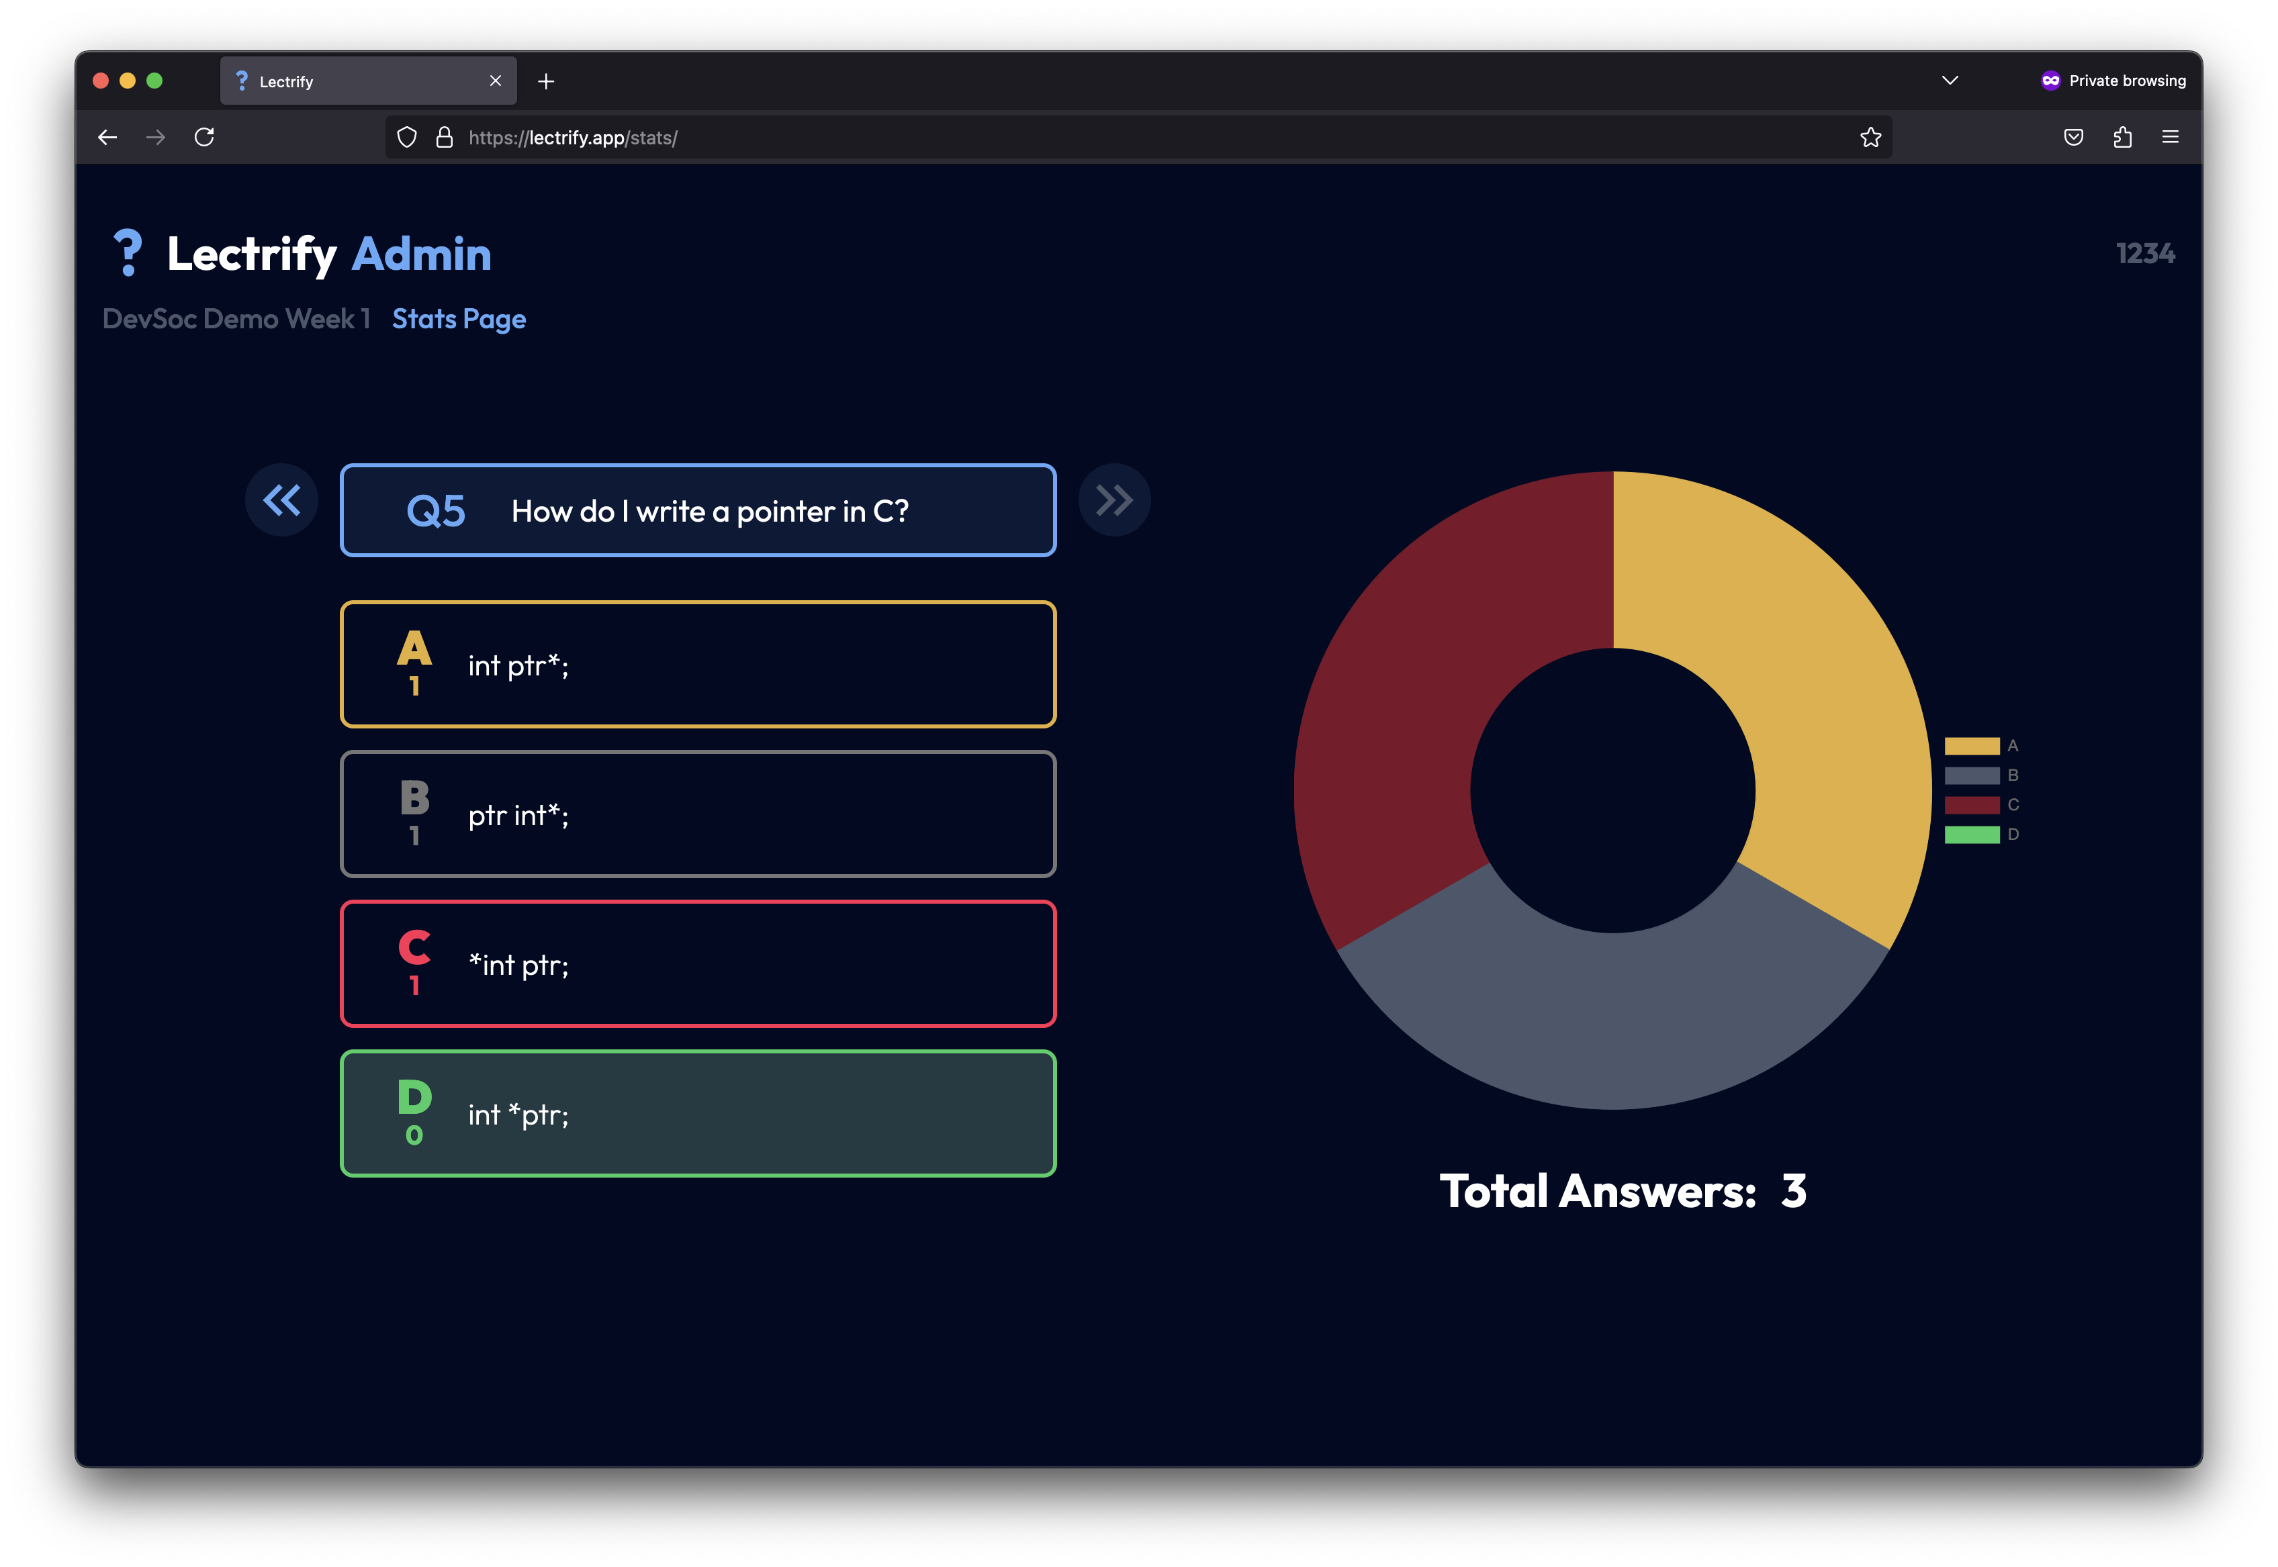Open a new browser tab
The width and height of the screenshot is (2278, 1567).
pos(546,81)
